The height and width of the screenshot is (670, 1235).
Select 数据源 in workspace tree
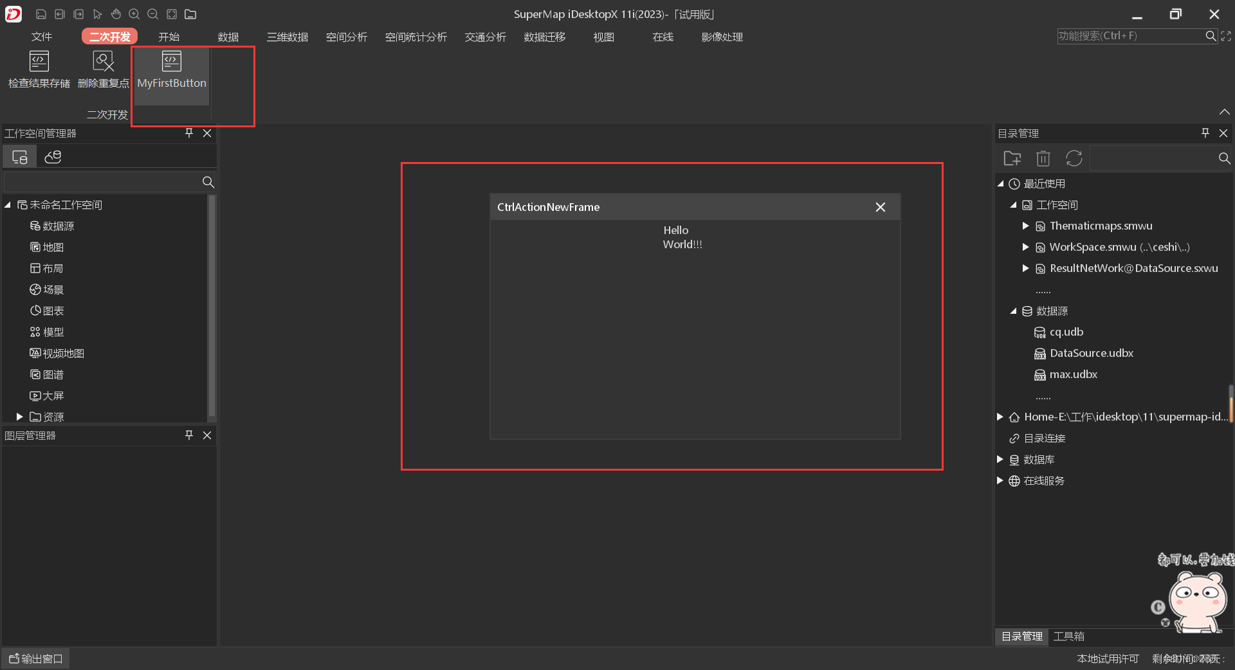click(52, 226)
